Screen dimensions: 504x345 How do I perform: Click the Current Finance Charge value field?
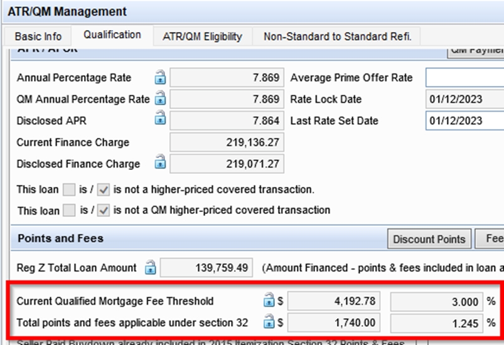(x=227, y=142)
